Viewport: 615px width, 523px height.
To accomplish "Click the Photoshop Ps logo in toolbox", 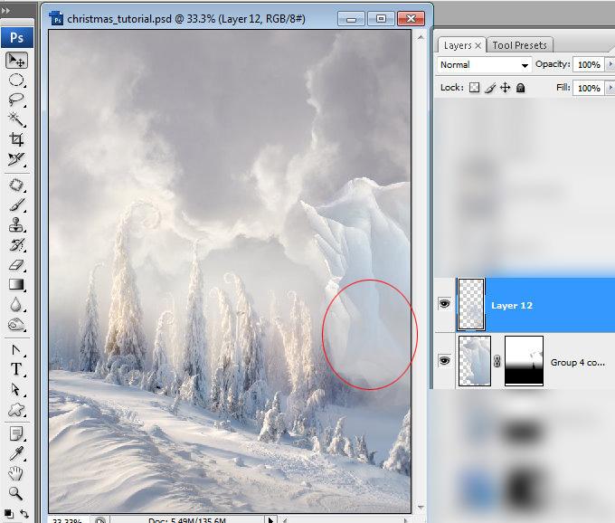I will pyautogui.click(x=17, y=38).
